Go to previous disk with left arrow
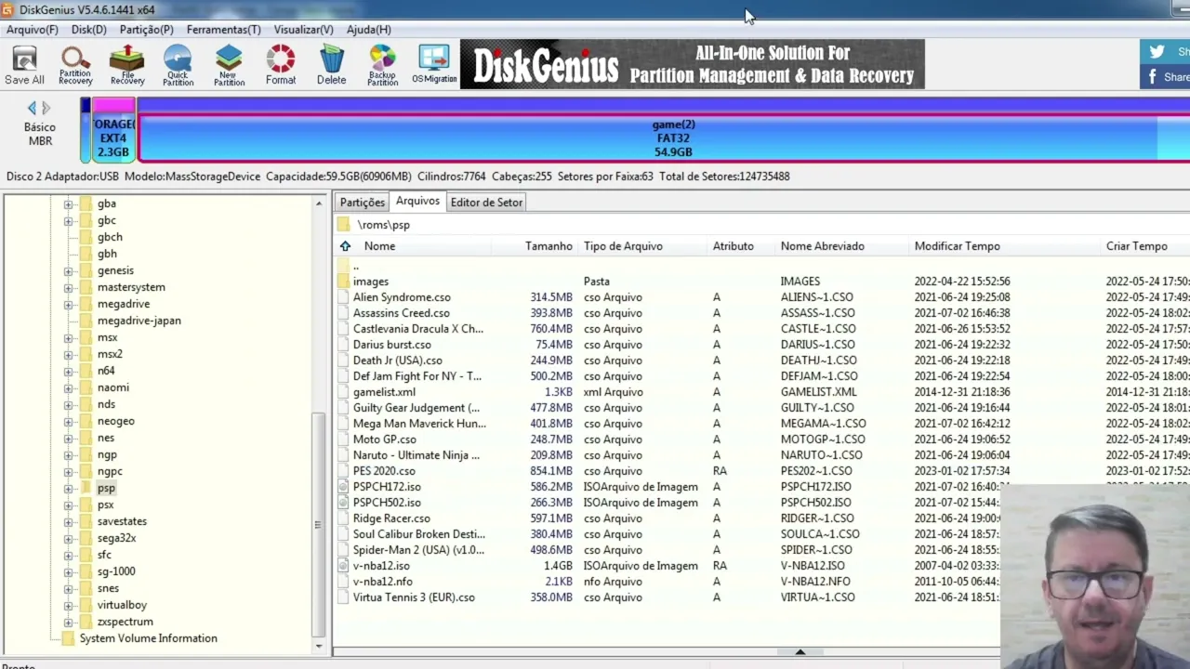The width and height of the screenshot is (1190, 669). 32,108
